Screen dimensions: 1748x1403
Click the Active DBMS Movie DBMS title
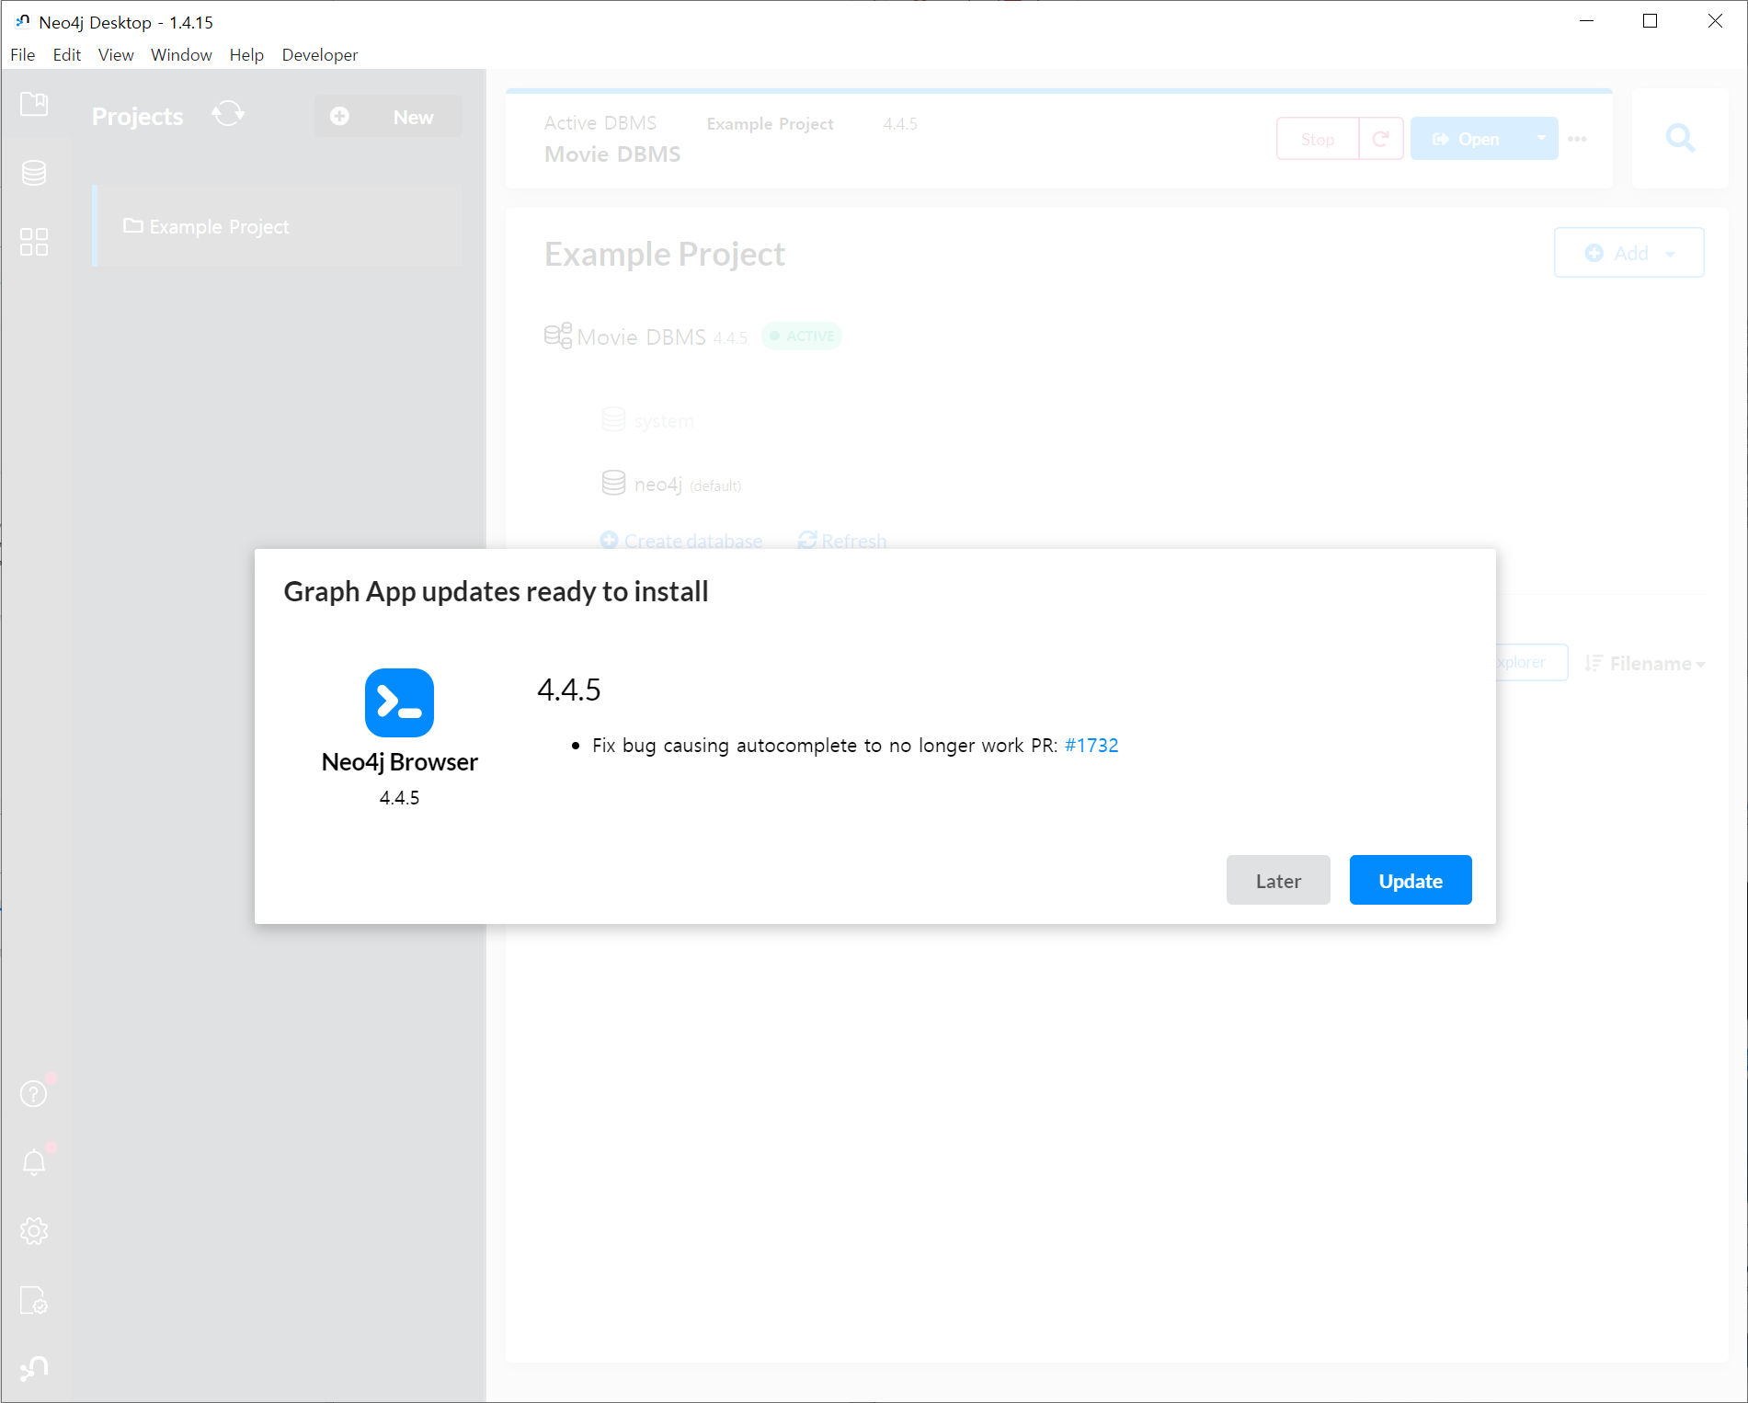[x=612, y=154]
